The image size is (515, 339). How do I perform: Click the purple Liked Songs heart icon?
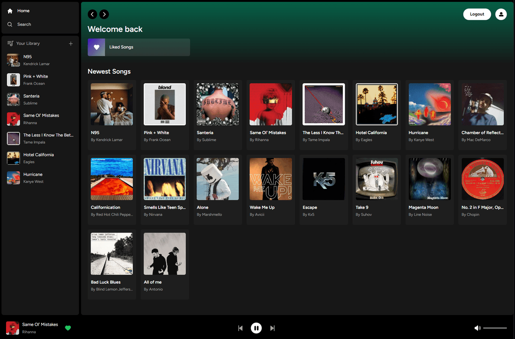(x=96, y=47)
